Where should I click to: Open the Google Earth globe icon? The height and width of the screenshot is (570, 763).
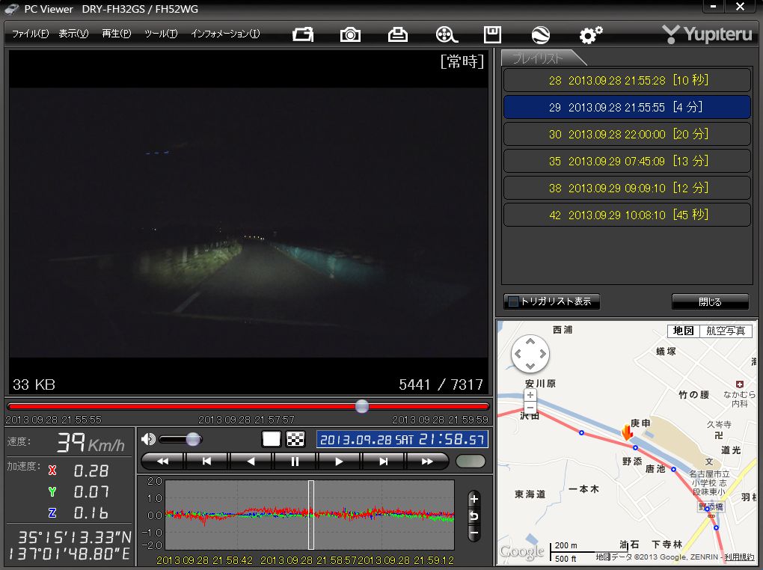[x=541, y=34]
